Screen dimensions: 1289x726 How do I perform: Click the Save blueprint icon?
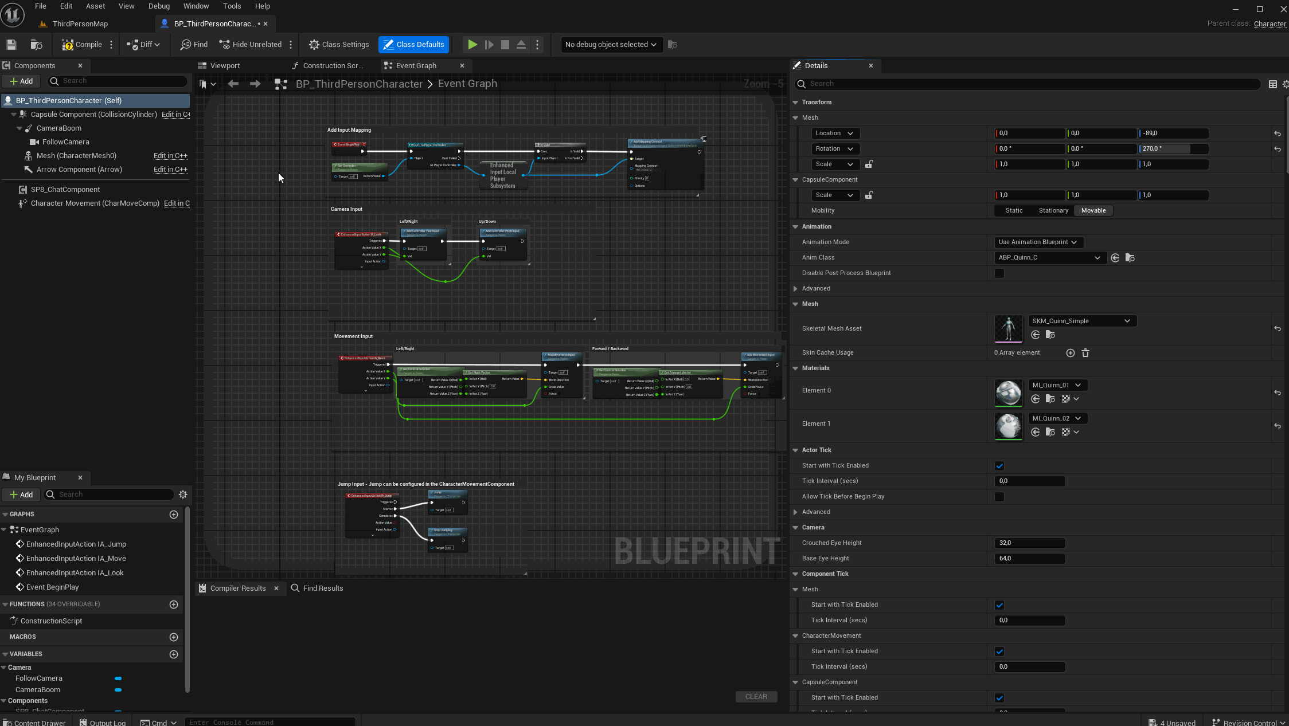[x=11, y=45]
